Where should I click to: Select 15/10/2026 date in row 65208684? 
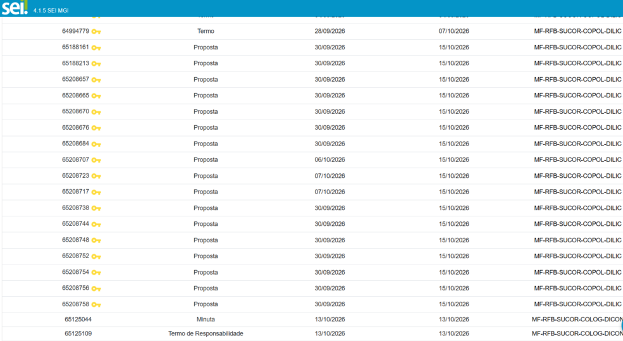[x=453, y=144]
